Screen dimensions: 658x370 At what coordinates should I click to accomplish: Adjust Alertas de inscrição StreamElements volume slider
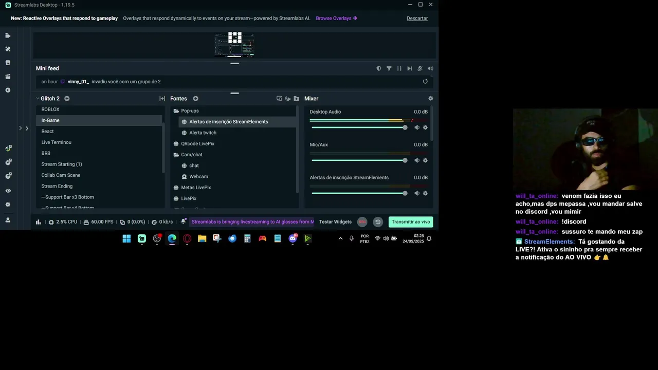pos(359,193)
